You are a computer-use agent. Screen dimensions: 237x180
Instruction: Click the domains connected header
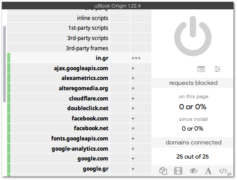pyautogui.click(x=192, y=143)
